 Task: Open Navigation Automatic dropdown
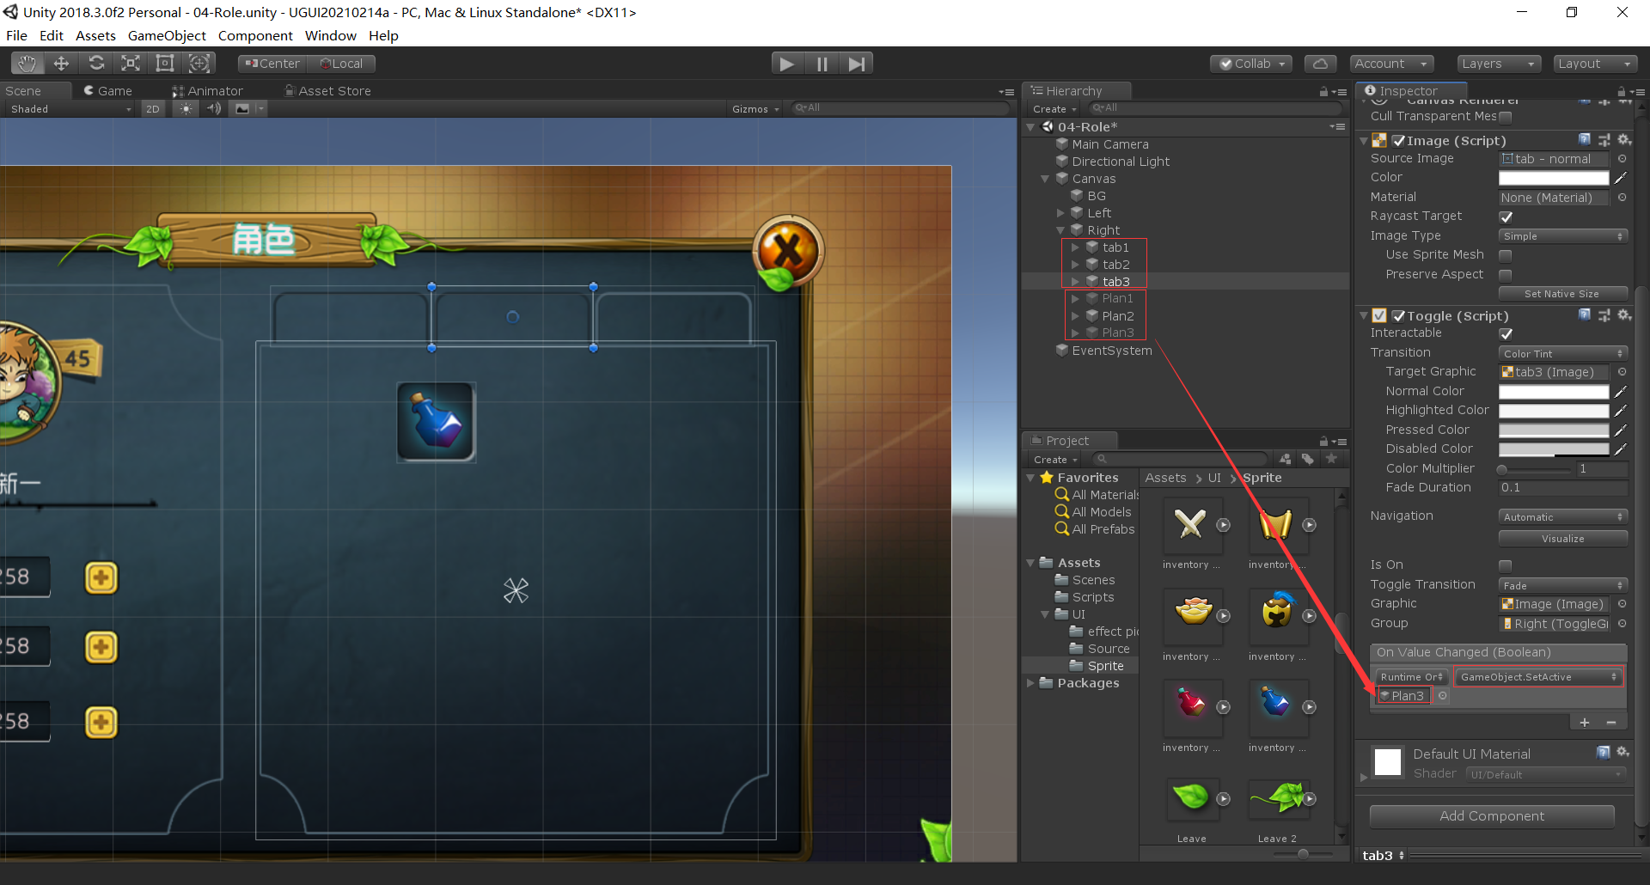click(x=1563, y=517)
